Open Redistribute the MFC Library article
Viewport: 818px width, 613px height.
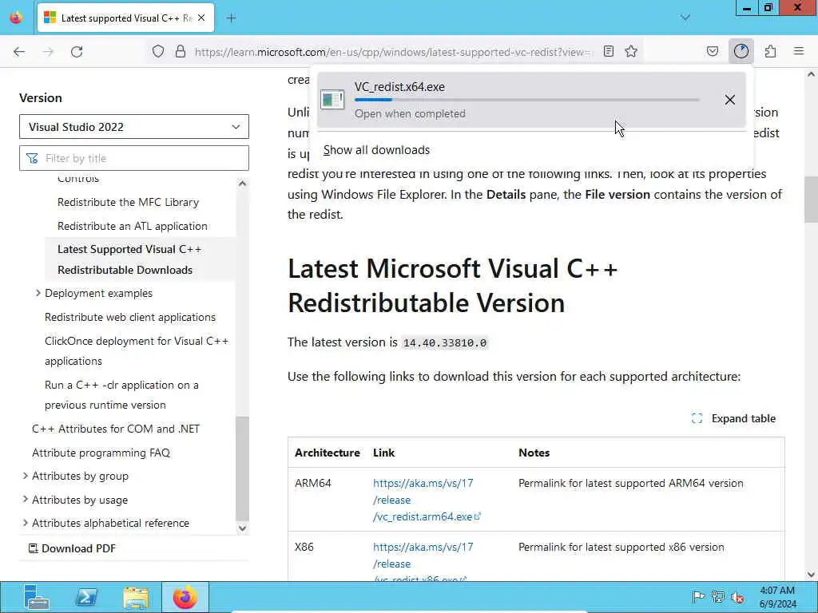(128, 202)
